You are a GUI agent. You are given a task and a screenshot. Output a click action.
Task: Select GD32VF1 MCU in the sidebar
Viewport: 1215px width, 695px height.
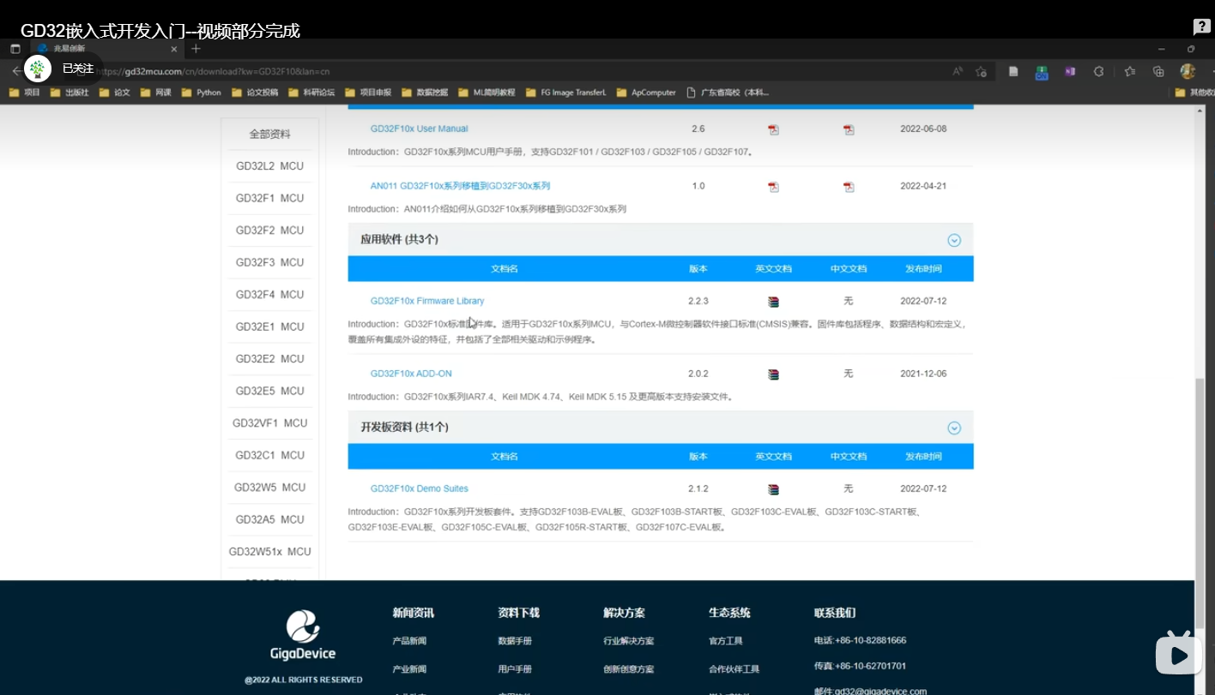(x=269, y=423)
